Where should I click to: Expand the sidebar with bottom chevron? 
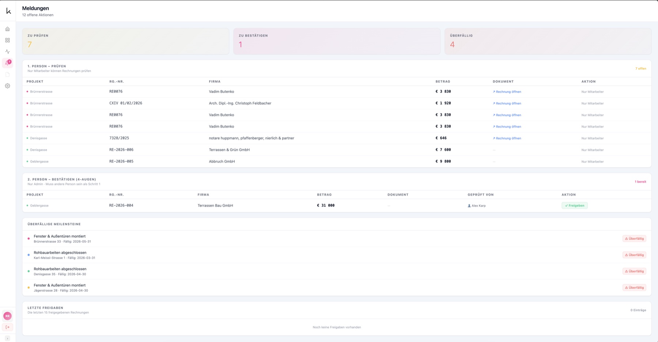pos(7,338)
